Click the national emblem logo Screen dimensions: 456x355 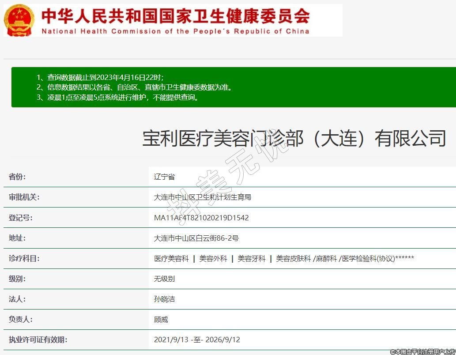tap(19, 20)
